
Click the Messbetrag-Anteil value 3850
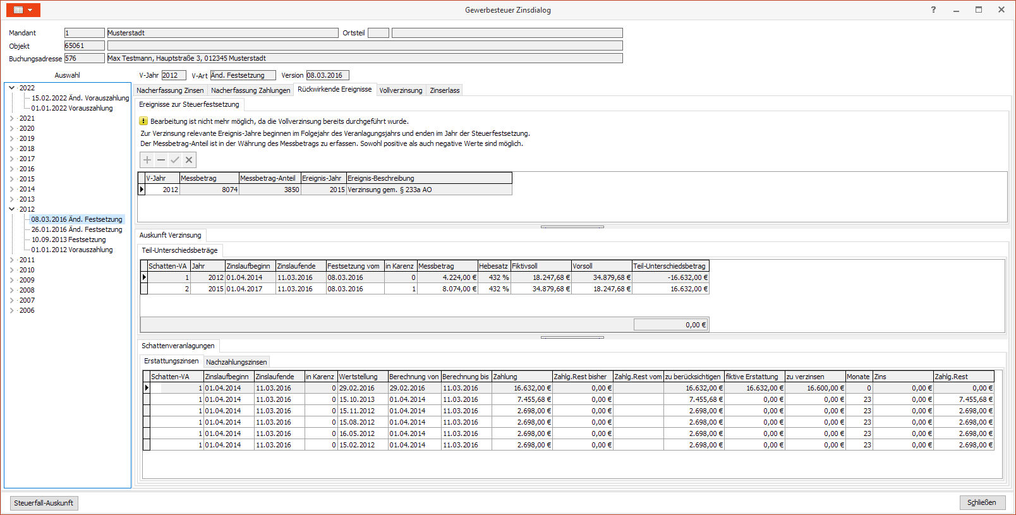coord(270,190)
